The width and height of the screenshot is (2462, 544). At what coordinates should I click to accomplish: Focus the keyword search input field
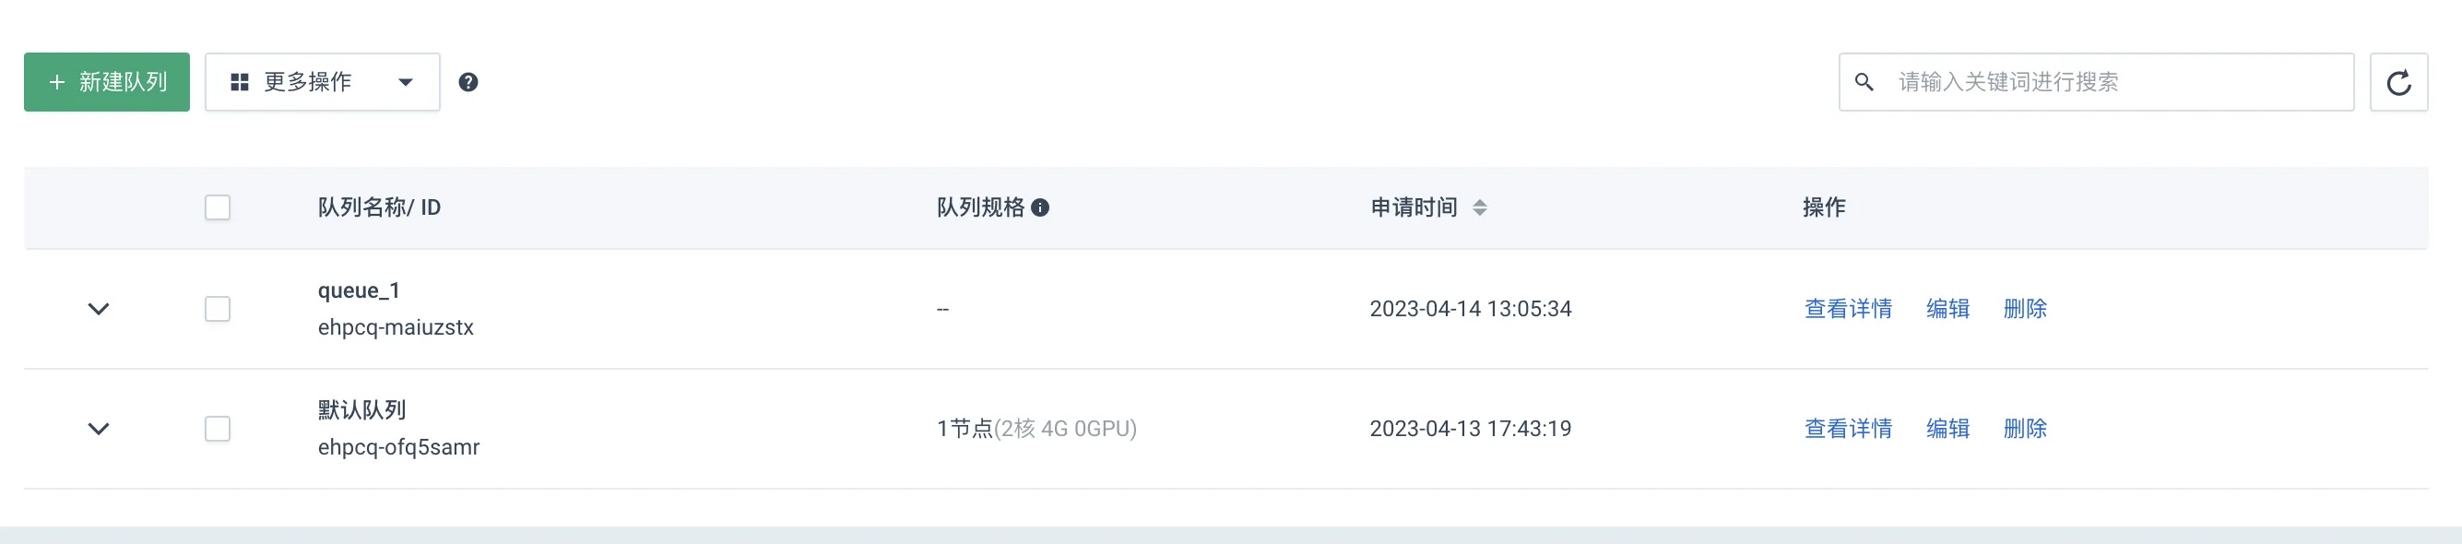[2096, 82]
